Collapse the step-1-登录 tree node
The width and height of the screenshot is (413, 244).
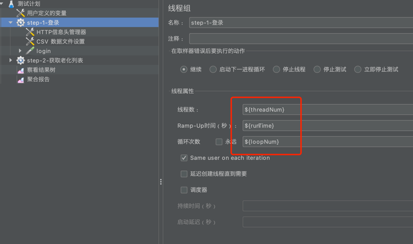pyautogui.click(x=10, y=23)
